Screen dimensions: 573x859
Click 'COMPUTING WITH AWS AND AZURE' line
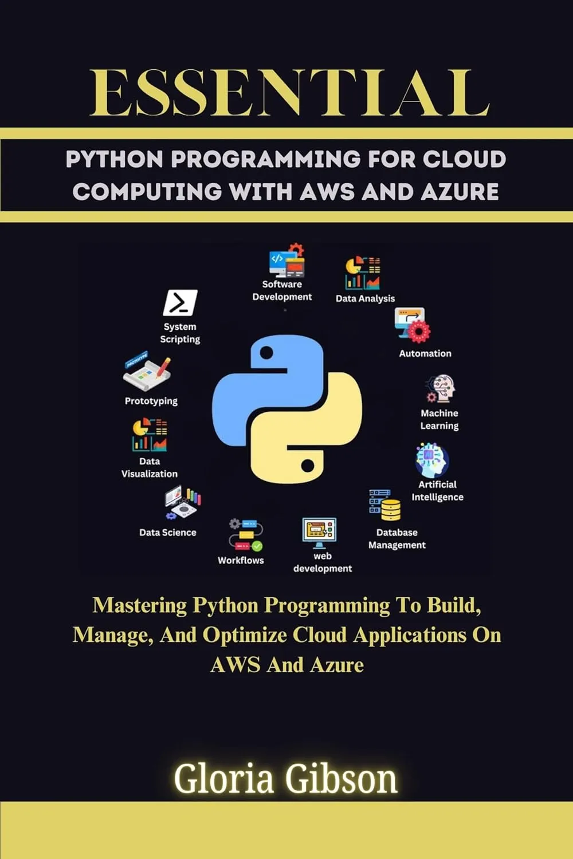(x=286, y=191)
